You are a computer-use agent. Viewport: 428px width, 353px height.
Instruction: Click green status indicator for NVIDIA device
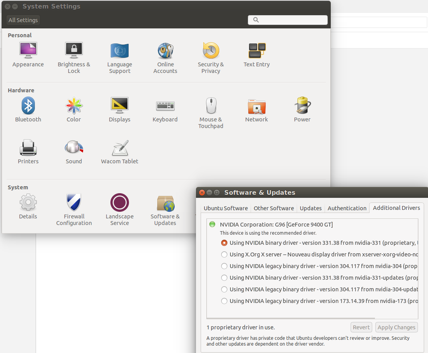click(x=212, y=224)
